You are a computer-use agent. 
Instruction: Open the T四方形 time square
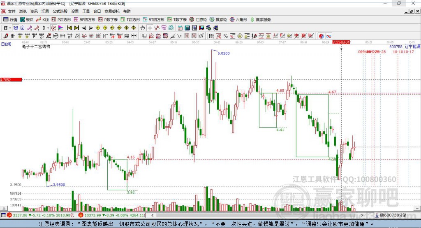(130, 20)
